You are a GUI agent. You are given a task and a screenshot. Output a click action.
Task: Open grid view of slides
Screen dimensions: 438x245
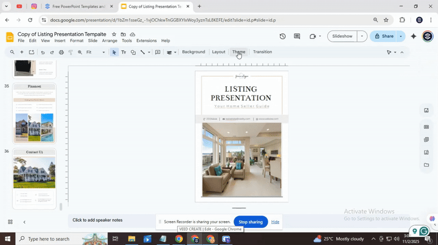click(10, 222)
